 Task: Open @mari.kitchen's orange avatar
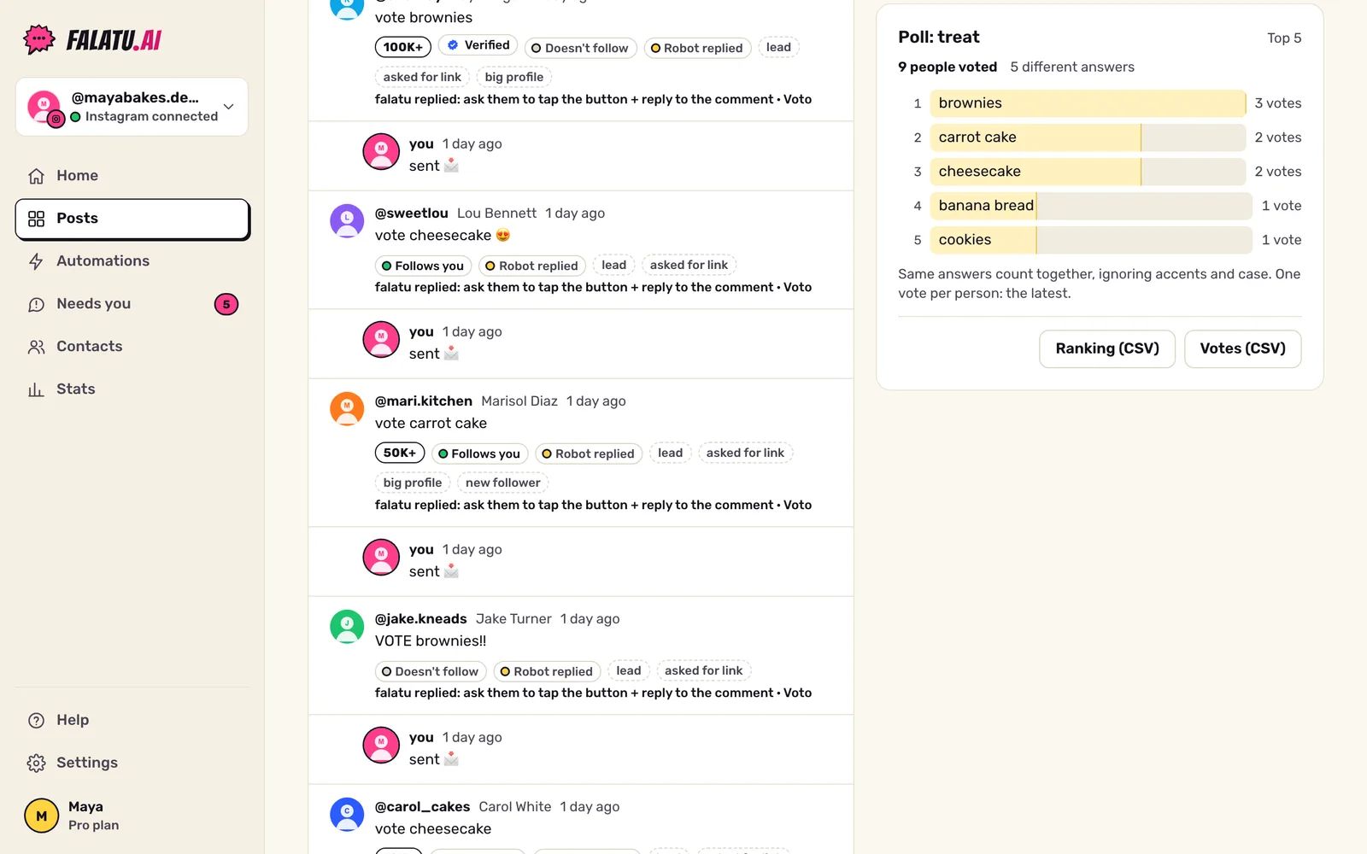(347, 408)
